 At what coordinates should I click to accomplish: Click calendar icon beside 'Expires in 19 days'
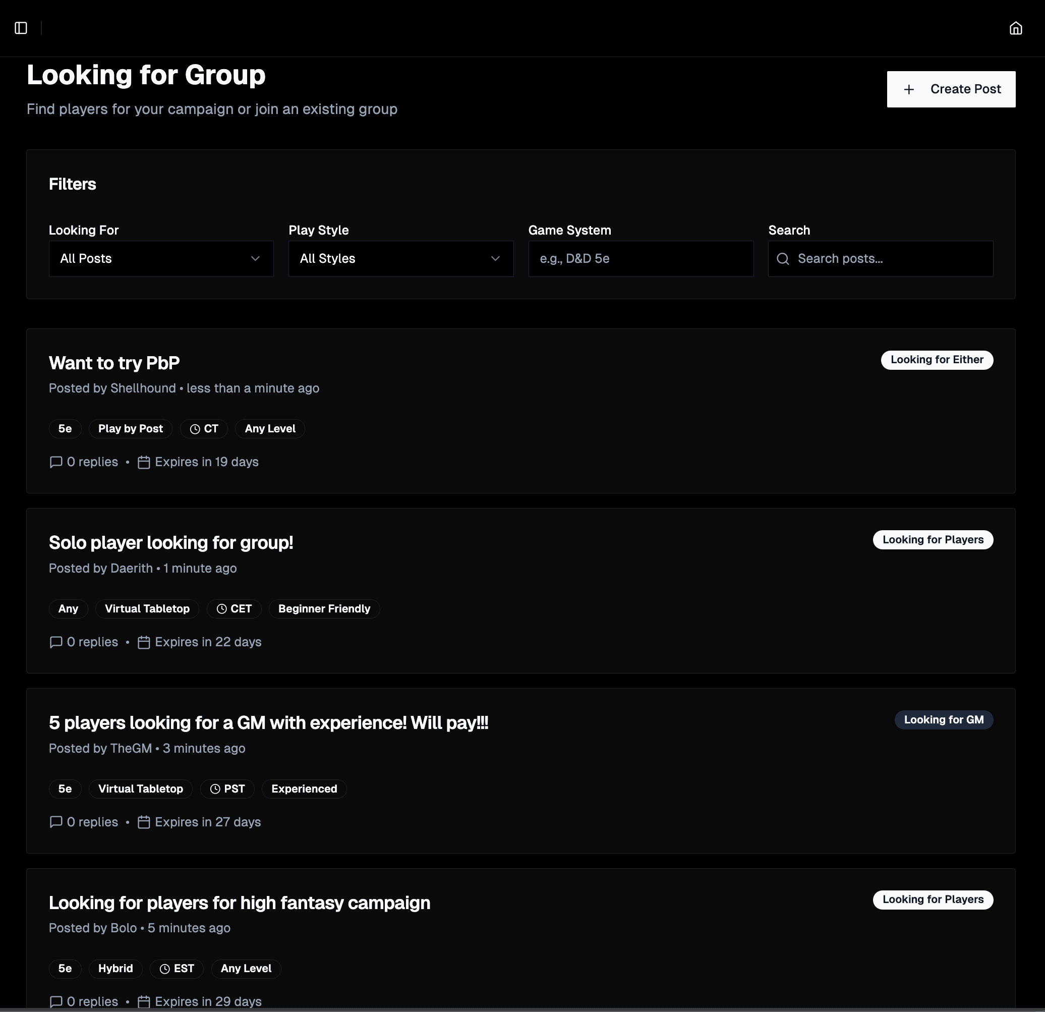[x=144, y=462]
